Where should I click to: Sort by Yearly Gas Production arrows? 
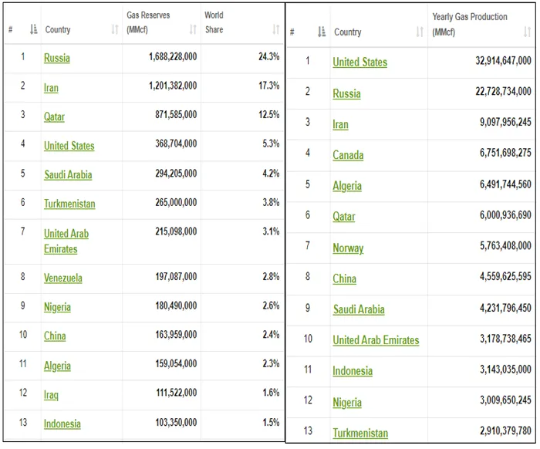pyautogui.click(x=527, y=32)
